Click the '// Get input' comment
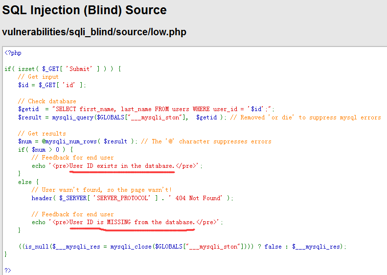Viewport: 387px width, 275px height. 38,77
